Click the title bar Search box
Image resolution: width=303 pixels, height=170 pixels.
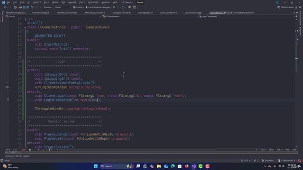click(x=127, y=2)
